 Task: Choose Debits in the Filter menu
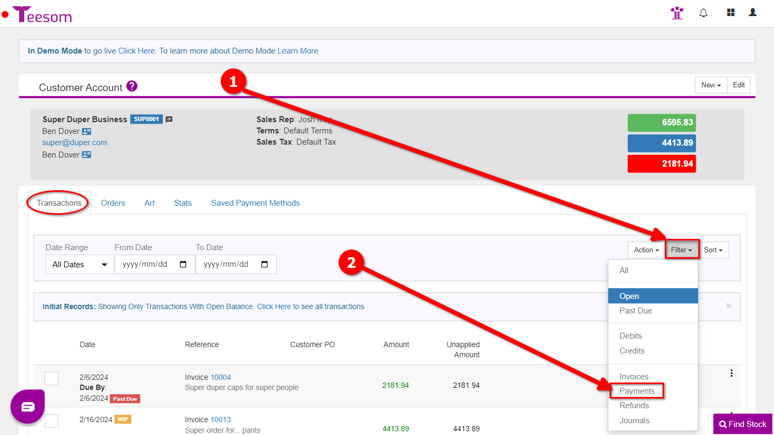[653, 336]
